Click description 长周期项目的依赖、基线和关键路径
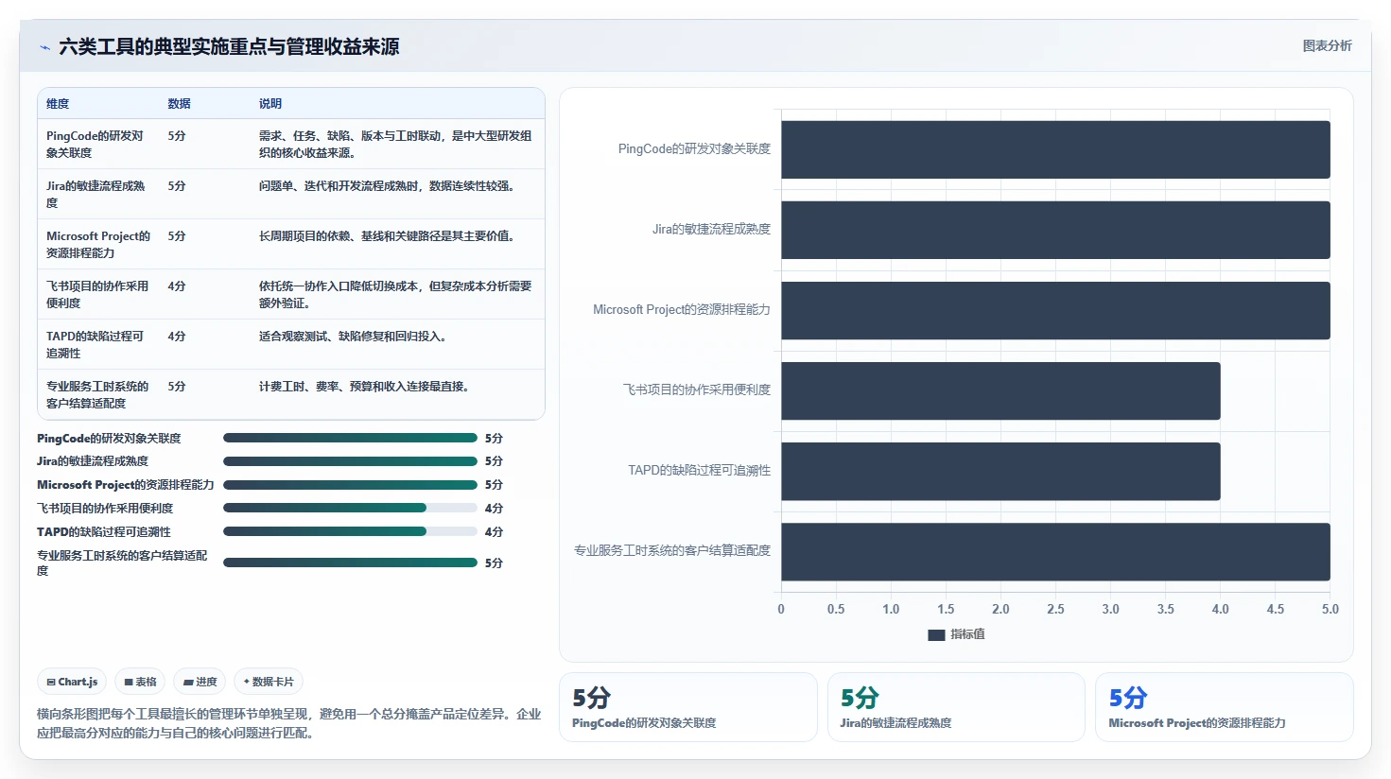Image resolution: width=1391 pixels, height=779 pixels. [389, 235]
